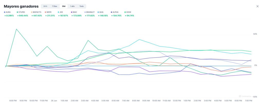Click the 640.44% gain under STUPID
The image size is (263, 107).
point(23,16)
